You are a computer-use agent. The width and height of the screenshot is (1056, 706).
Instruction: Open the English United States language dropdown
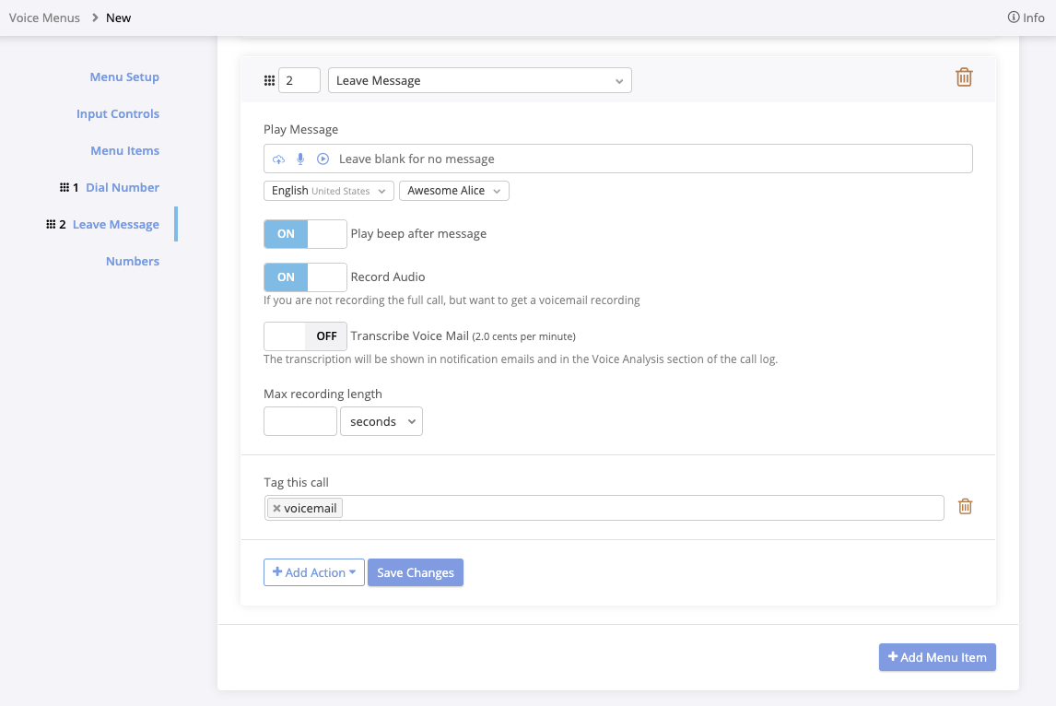coord(329,191)
